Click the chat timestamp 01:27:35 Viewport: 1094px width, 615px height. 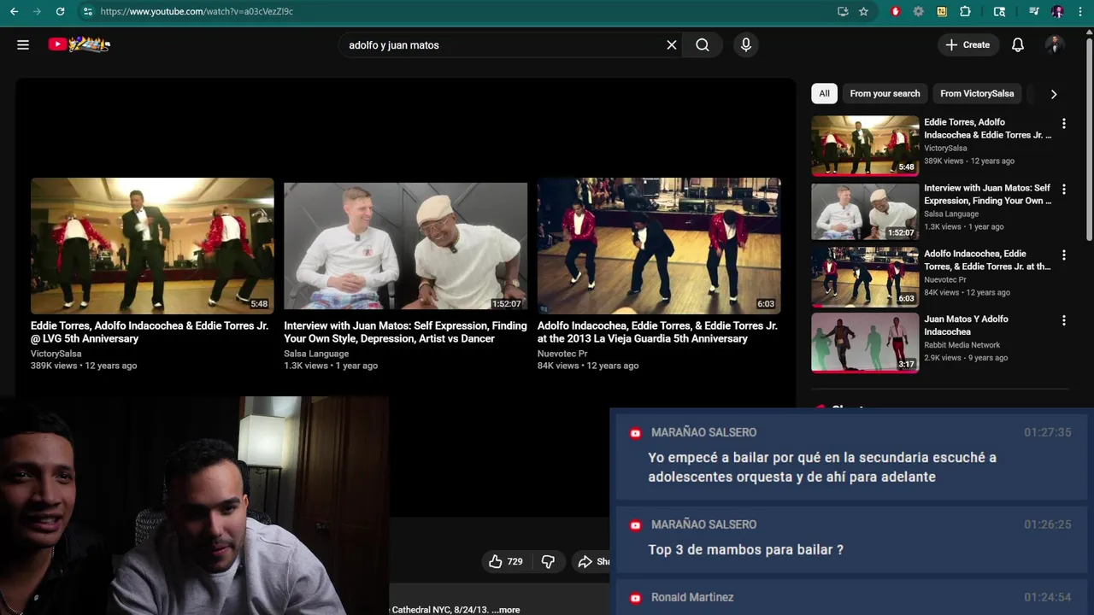click(x=1047, y=433)
